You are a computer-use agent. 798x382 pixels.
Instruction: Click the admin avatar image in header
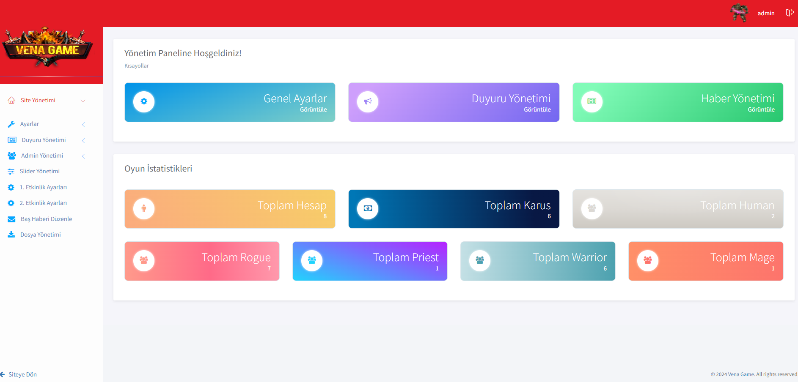tap(739, 13)
